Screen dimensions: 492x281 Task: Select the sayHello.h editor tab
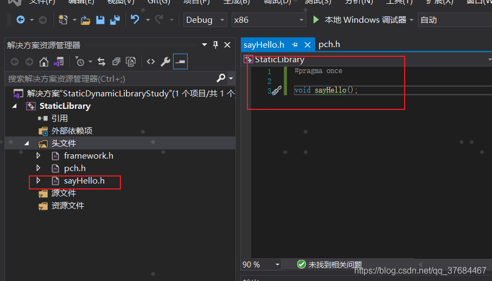pyautogui.click(x=264, y=45)
